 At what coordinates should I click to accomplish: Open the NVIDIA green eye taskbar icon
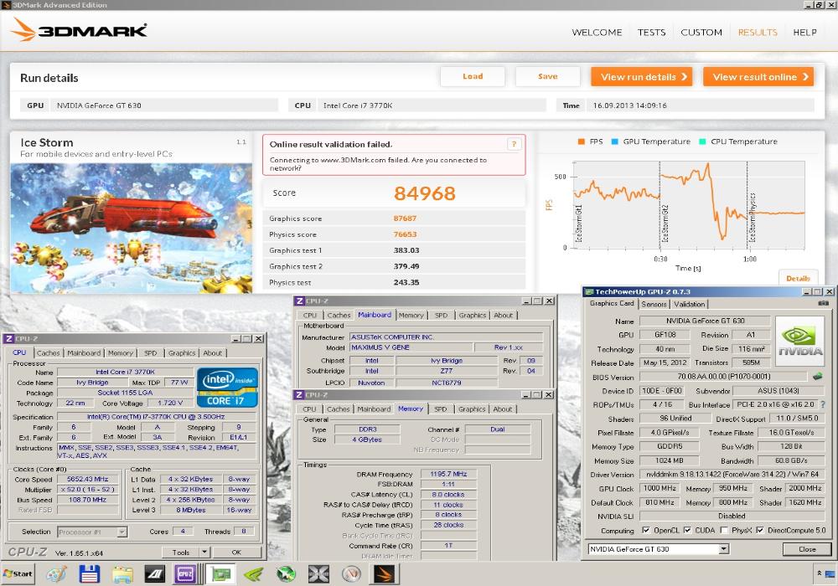[x=253, y=574]
